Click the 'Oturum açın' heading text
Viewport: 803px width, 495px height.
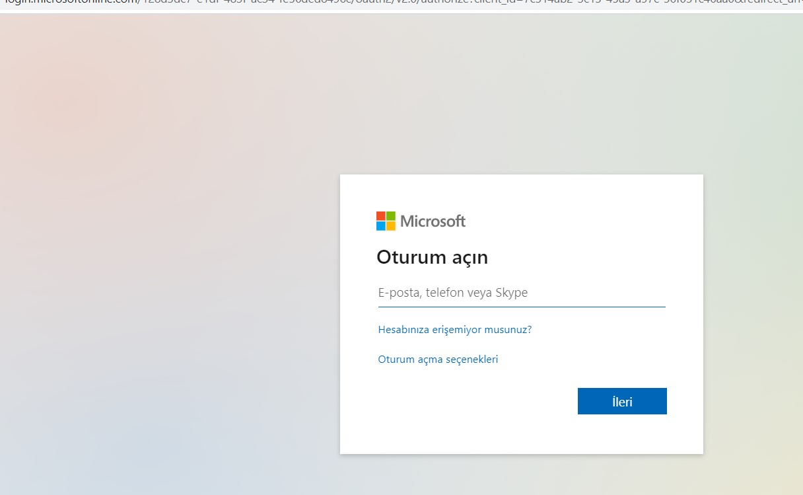(x=432, y=257)
